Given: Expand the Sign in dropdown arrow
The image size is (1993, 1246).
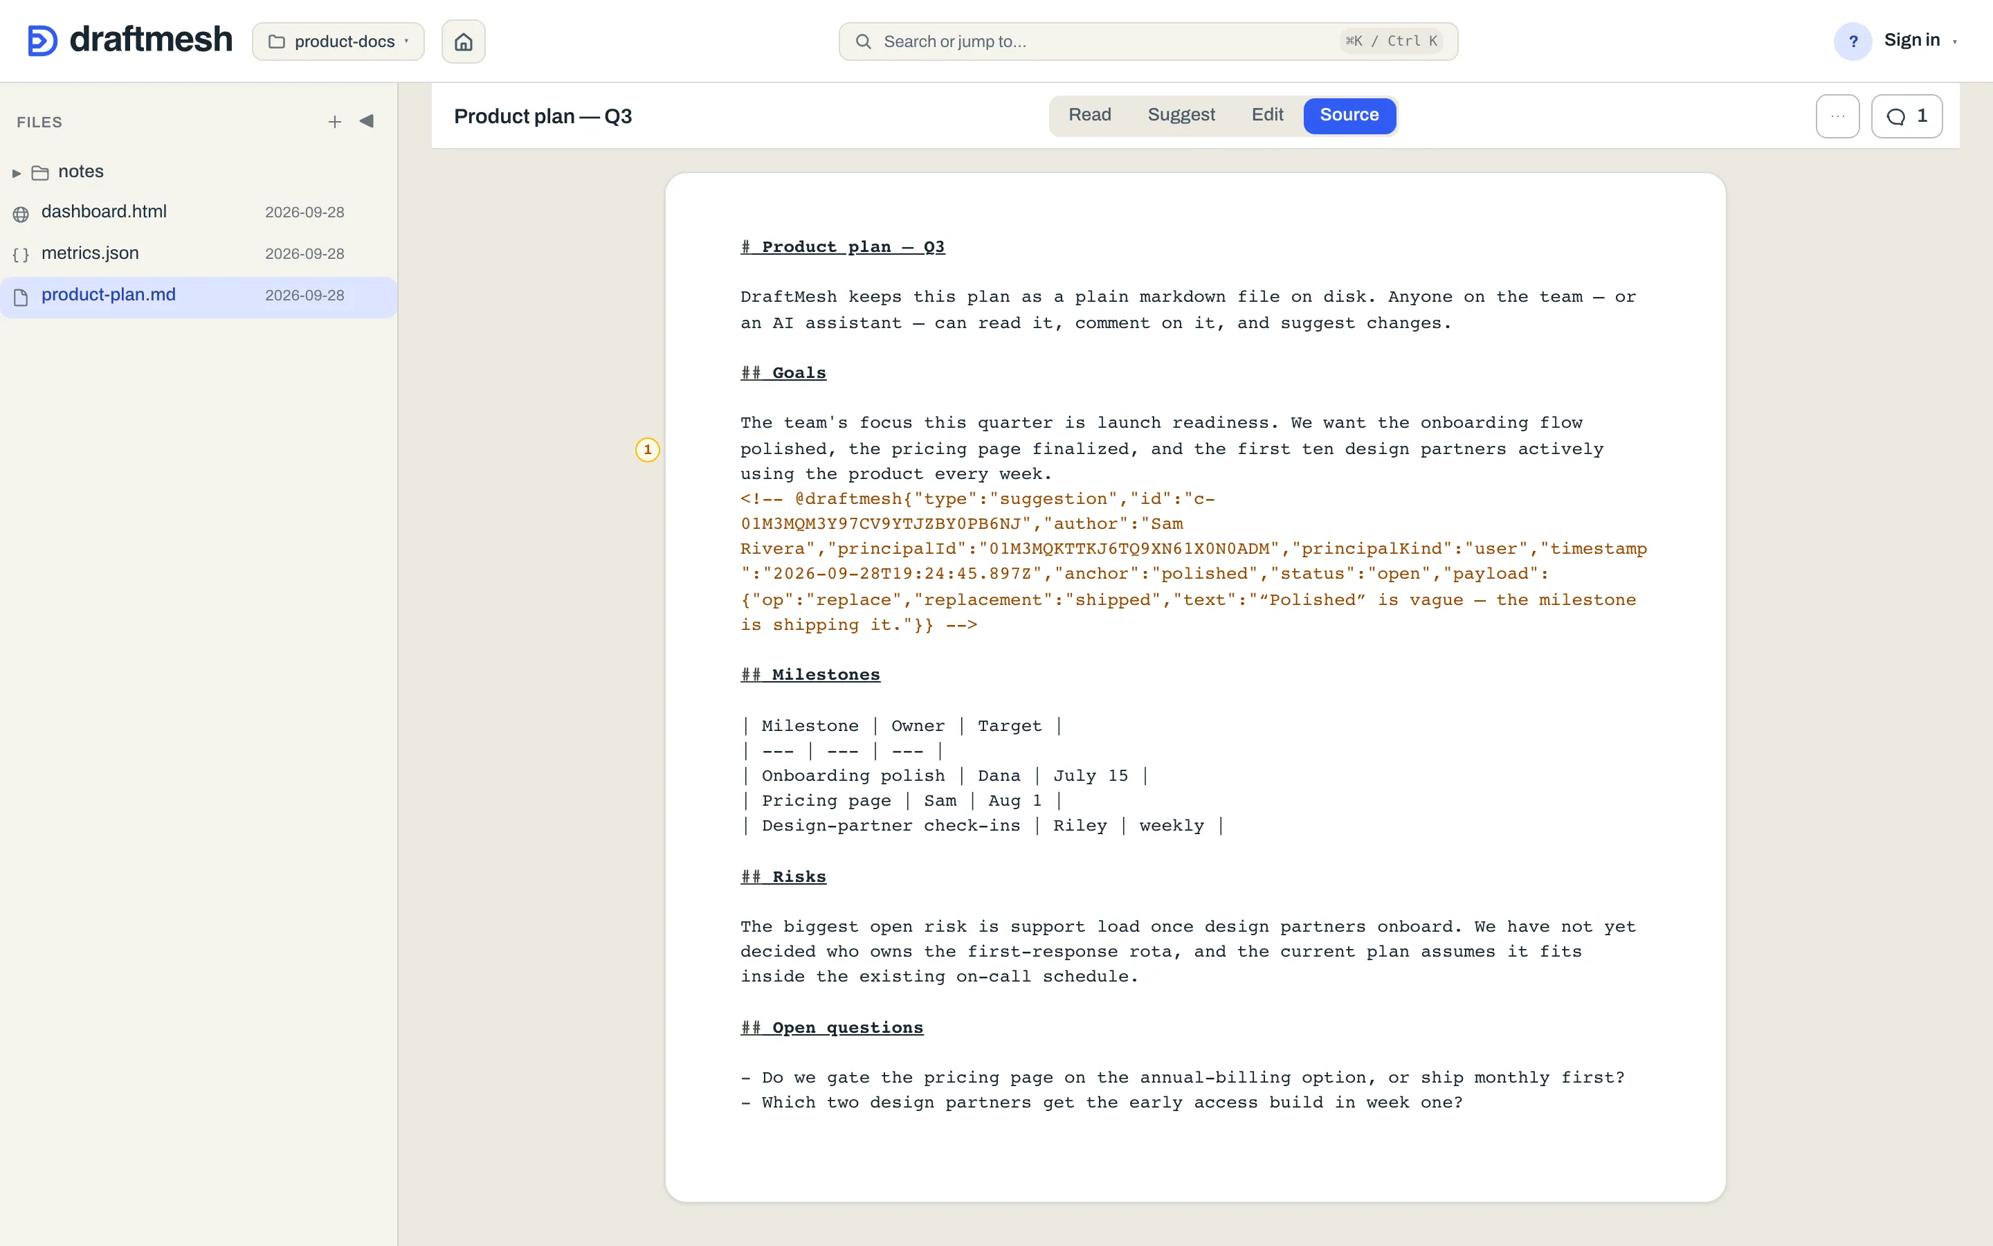Looking at the screenshot, I should 1955,42.
